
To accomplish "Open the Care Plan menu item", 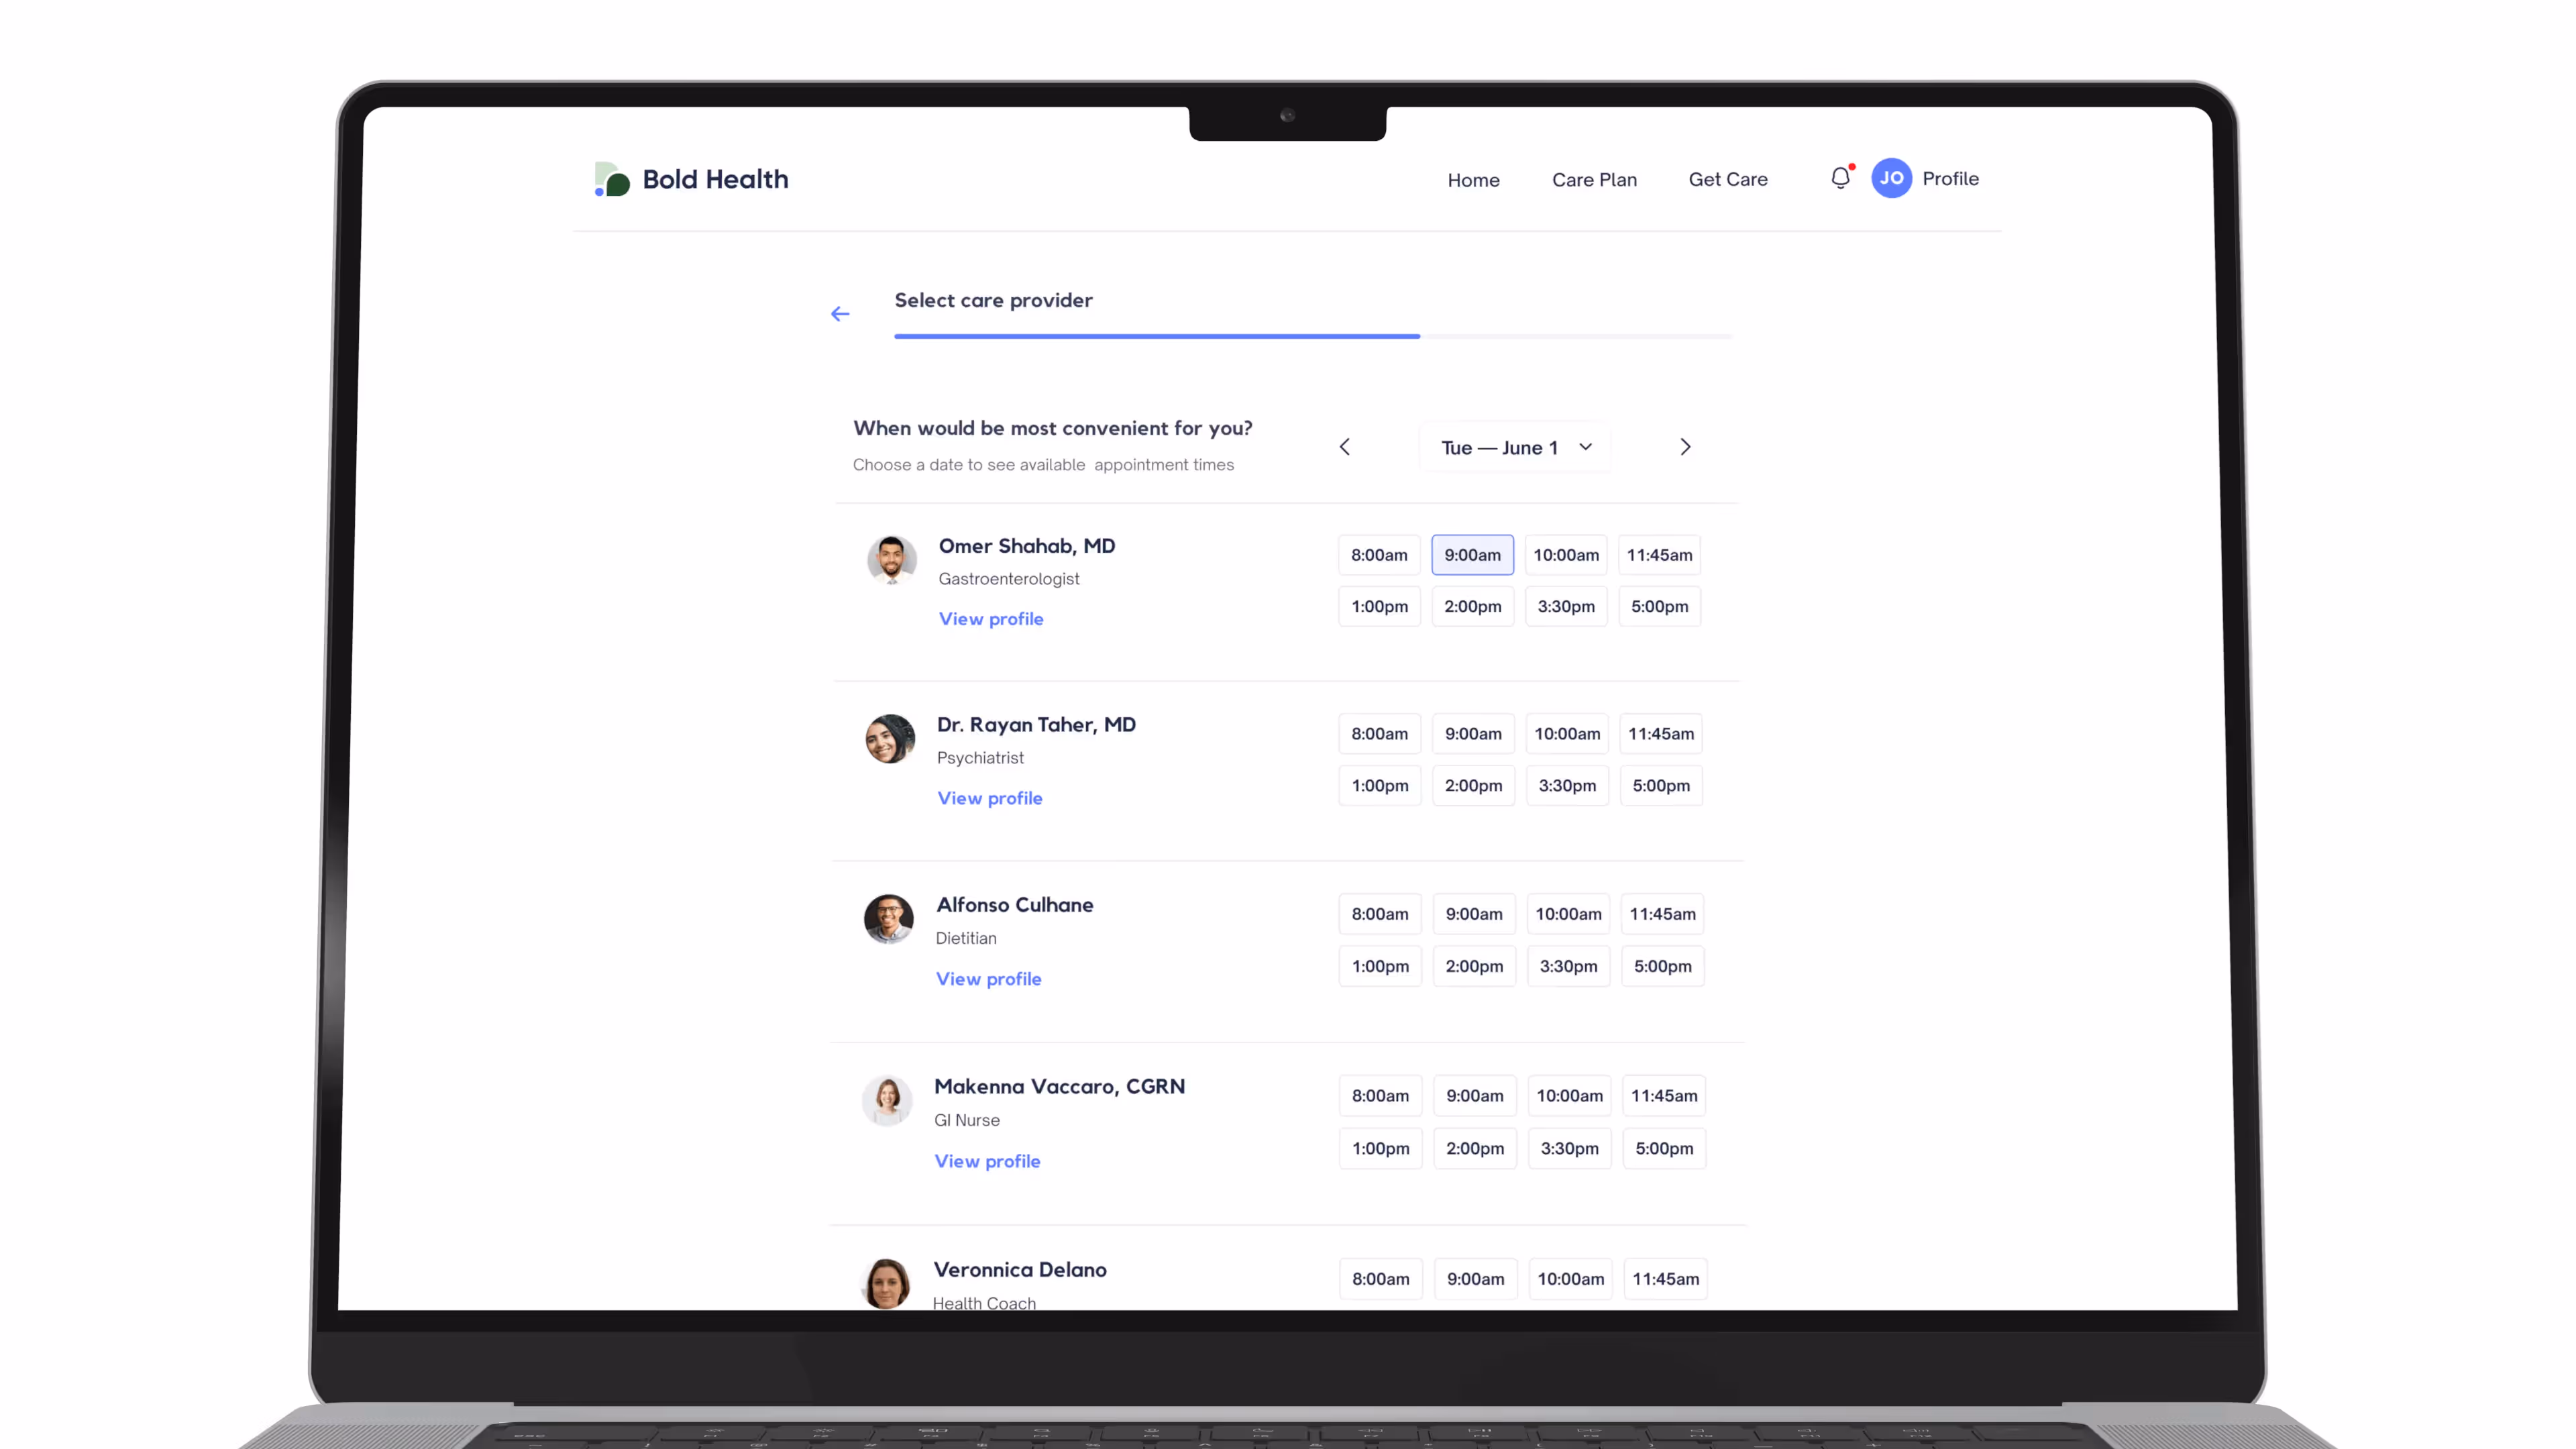I will 1594,180.
